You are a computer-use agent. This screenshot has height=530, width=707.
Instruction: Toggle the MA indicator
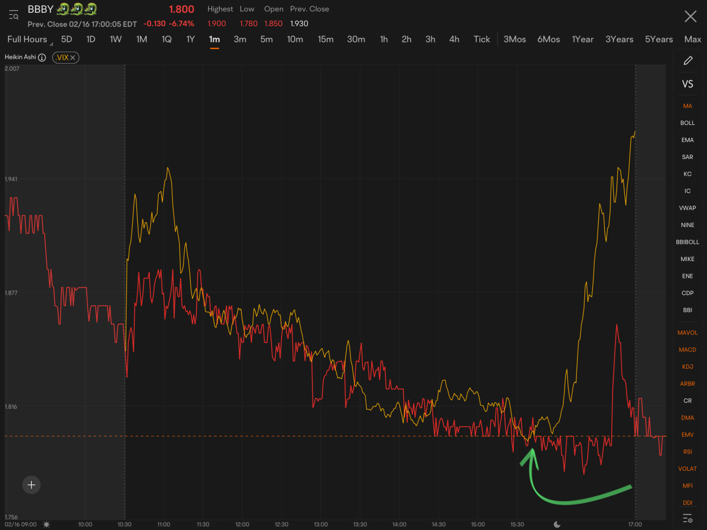click(x=688, y=106)
